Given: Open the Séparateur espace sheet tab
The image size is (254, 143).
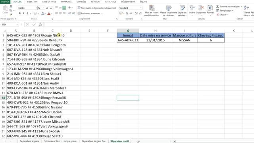Looking at the screenshot, I should (29, 141).
